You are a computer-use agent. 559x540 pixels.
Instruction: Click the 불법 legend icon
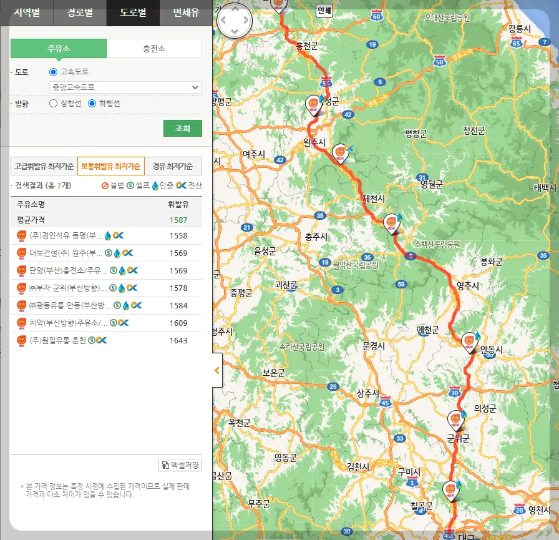(105, 185)
